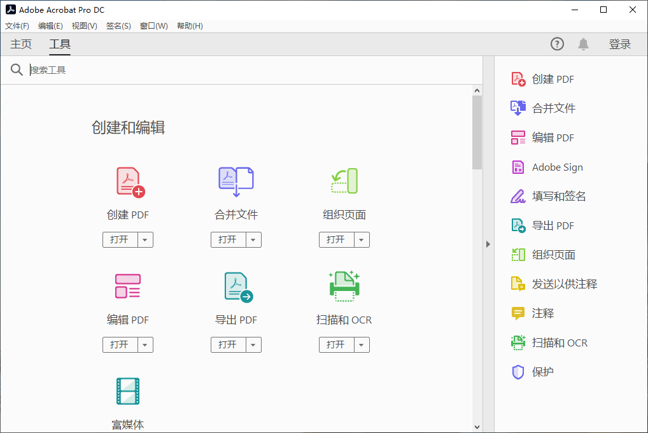This screenshot has height=433, width=648.
Task: Click the Adobe Sign icon in sidebar
Action: click(x=518, y=167)
